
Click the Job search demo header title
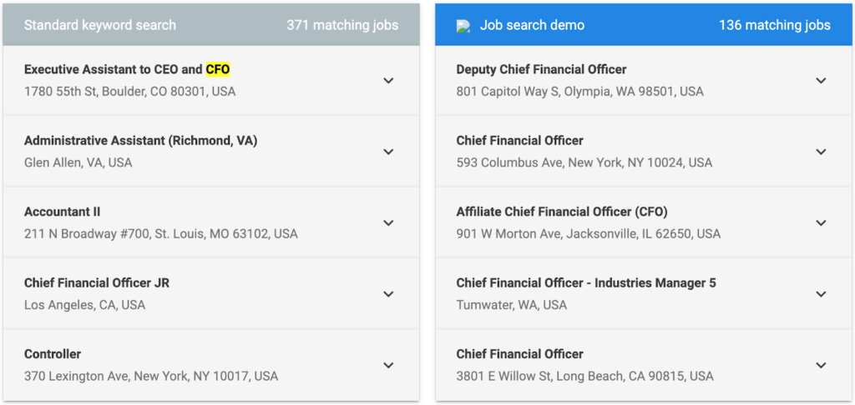point(532,25)
